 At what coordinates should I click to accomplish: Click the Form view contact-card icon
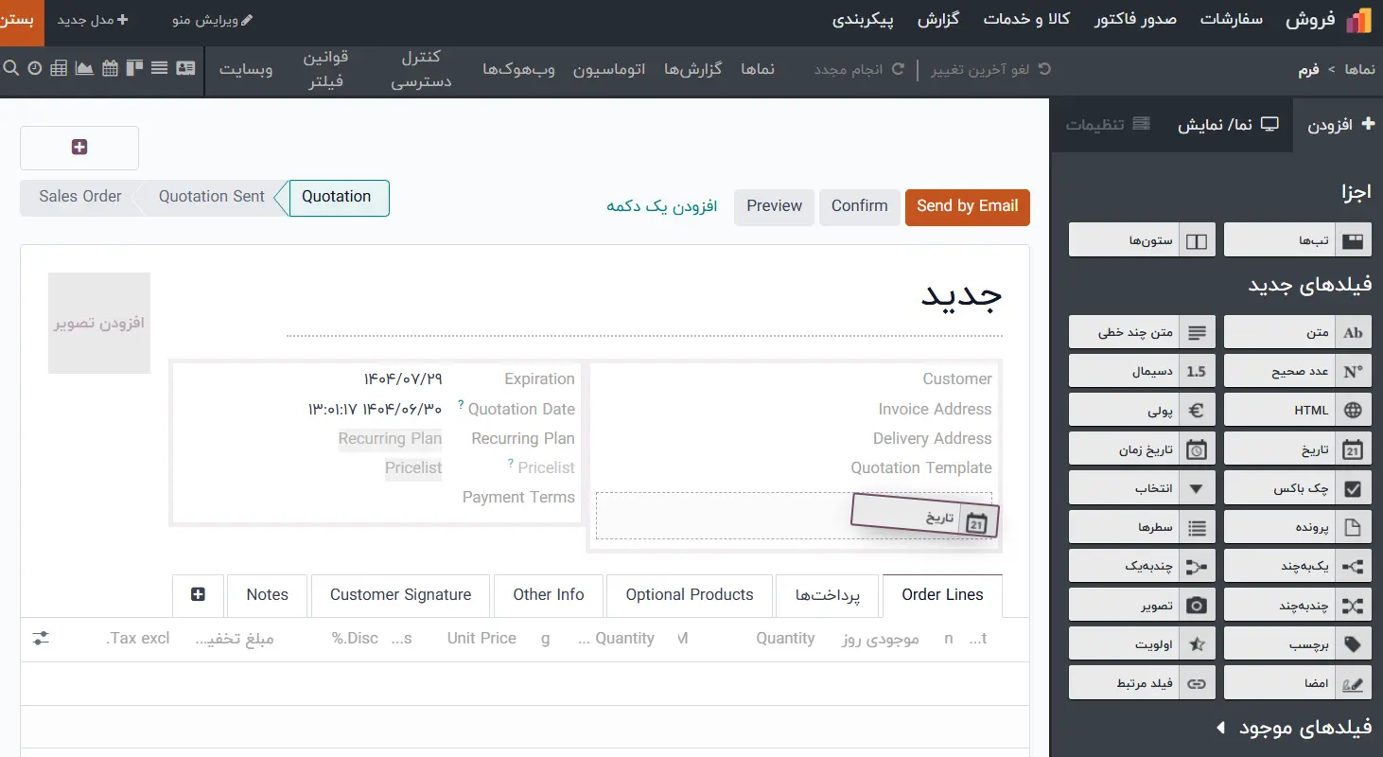185,68
